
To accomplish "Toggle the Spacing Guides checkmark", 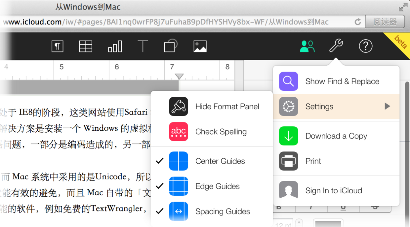I will click(160, 211).
